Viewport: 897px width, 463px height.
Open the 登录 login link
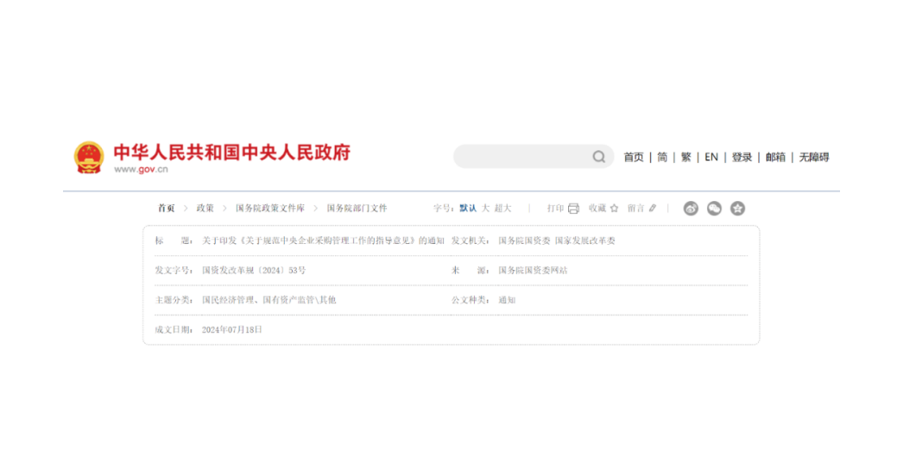point(742,157)
